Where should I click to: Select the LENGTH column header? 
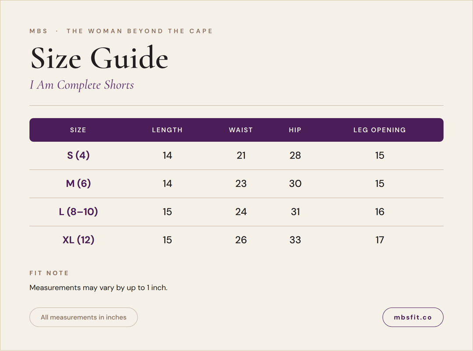167,130
